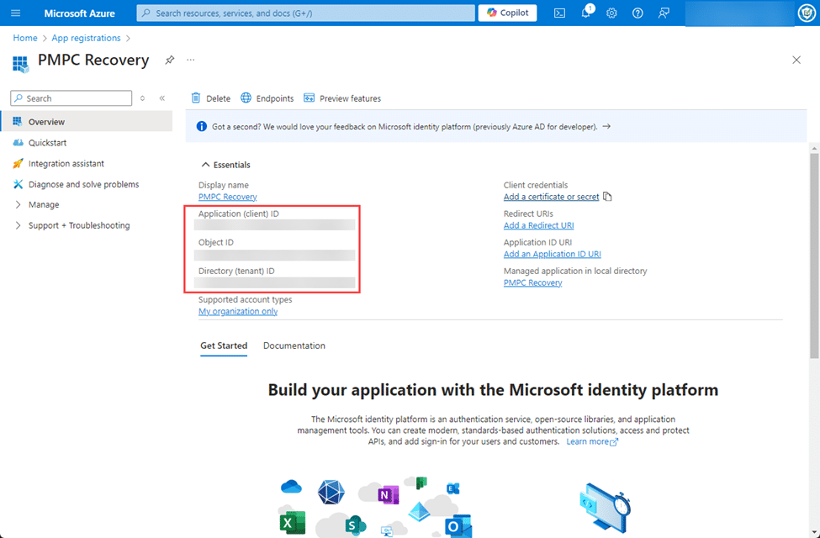Select Quickstart in the sidebar
This screenshot has width=820, height=538.
point(47,143)
